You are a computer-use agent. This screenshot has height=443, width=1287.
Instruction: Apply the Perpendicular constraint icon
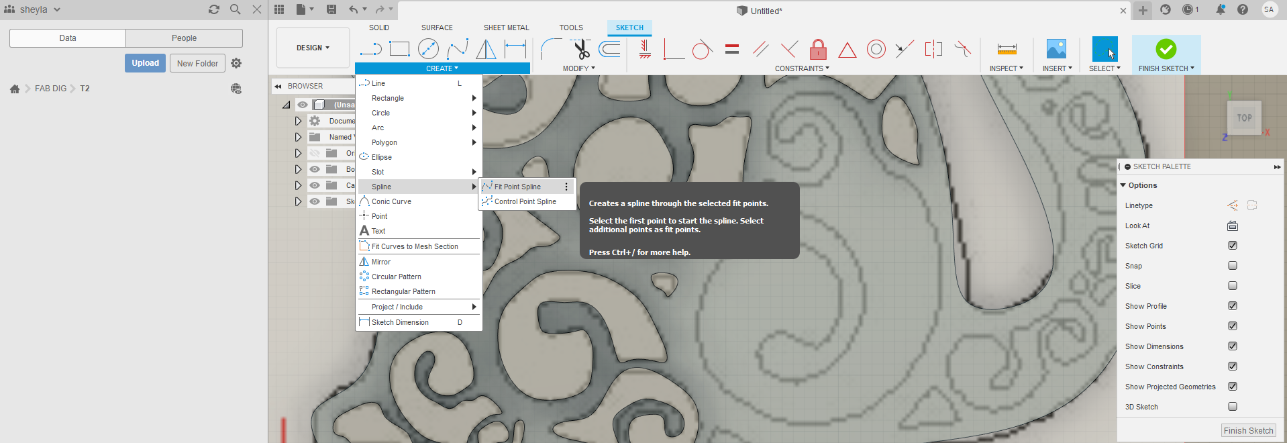(x=789, y=49)
